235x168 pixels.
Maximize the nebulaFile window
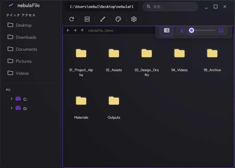pos(216,7)
